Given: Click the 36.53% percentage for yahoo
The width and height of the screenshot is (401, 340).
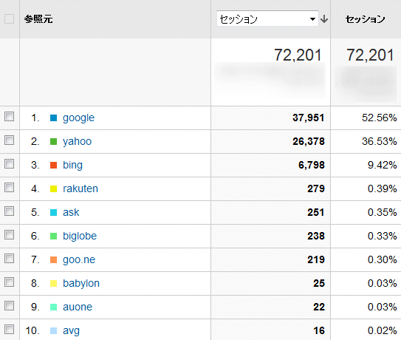Looking at the screenshot, I should coord(380,141).
